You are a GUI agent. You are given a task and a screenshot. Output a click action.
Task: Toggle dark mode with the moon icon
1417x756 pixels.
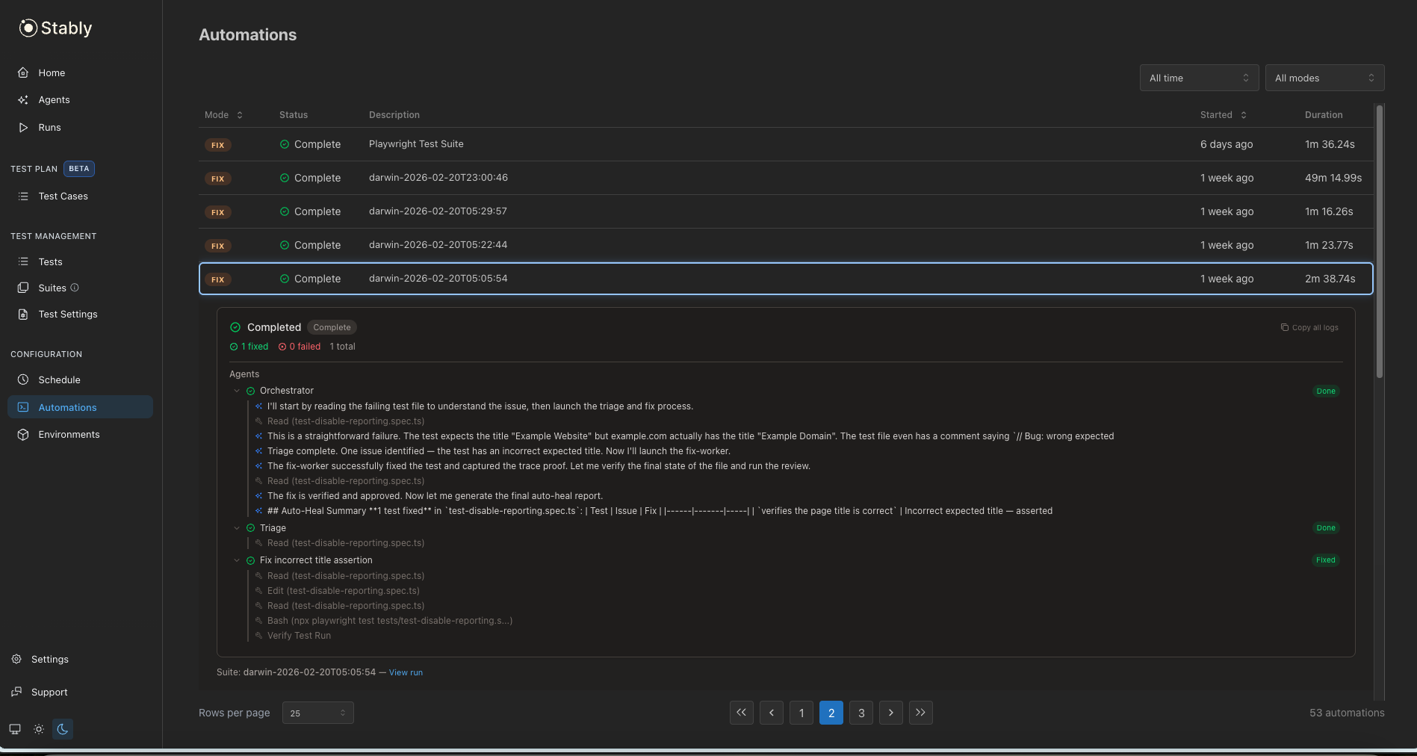pos(63,729)
